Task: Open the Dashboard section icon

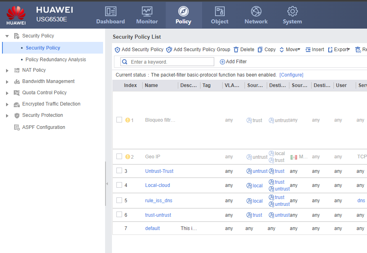Action: 111,11
